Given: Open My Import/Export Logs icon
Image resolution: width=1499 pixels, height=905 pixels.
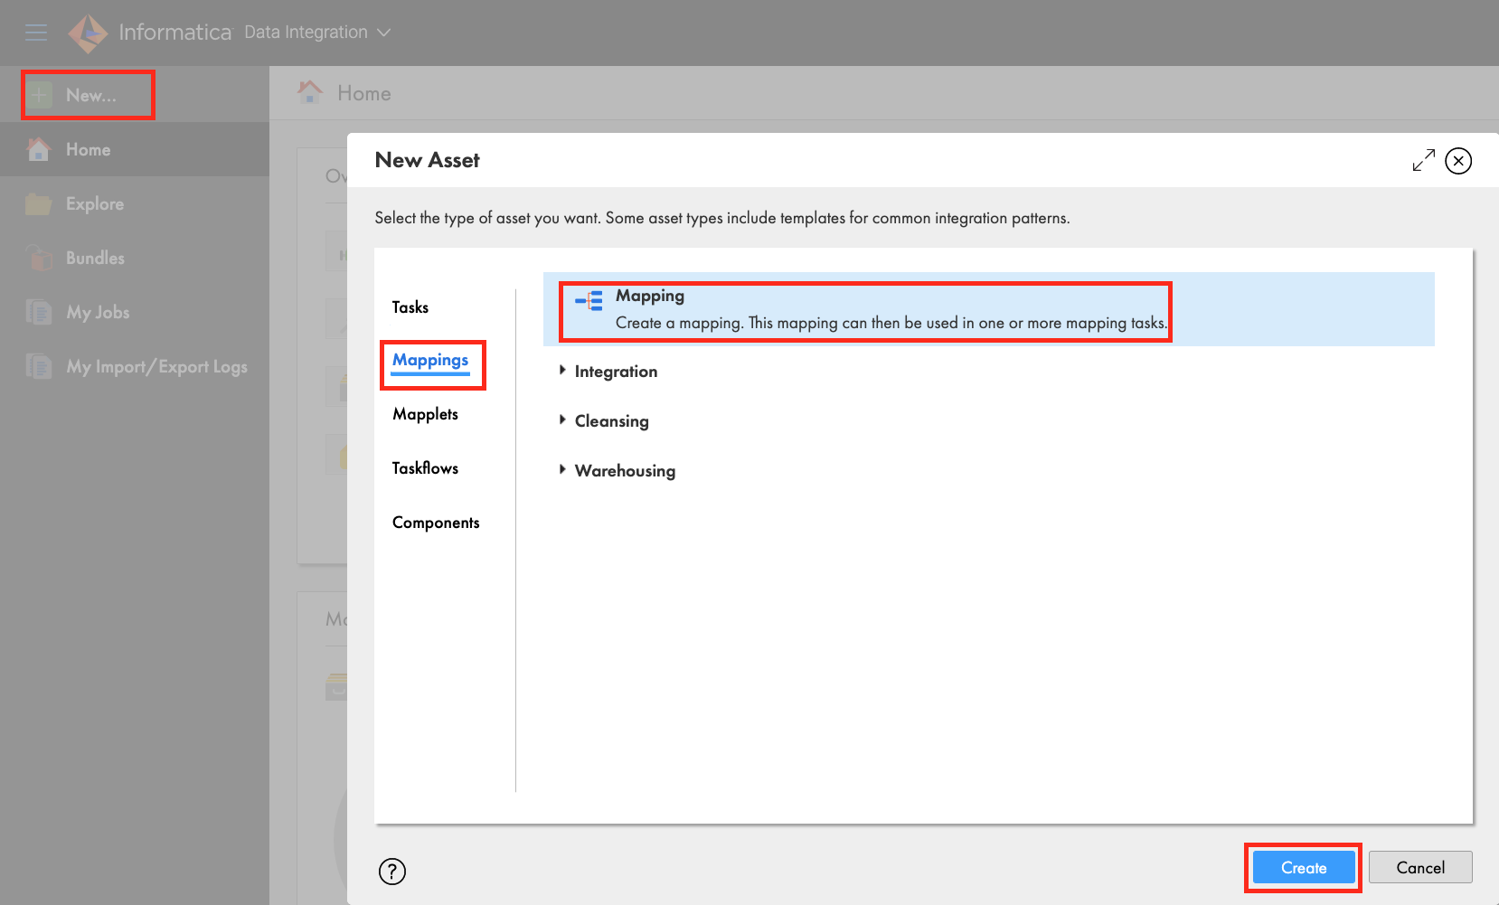Looking at the screenshot, I should tap(38, 367).
